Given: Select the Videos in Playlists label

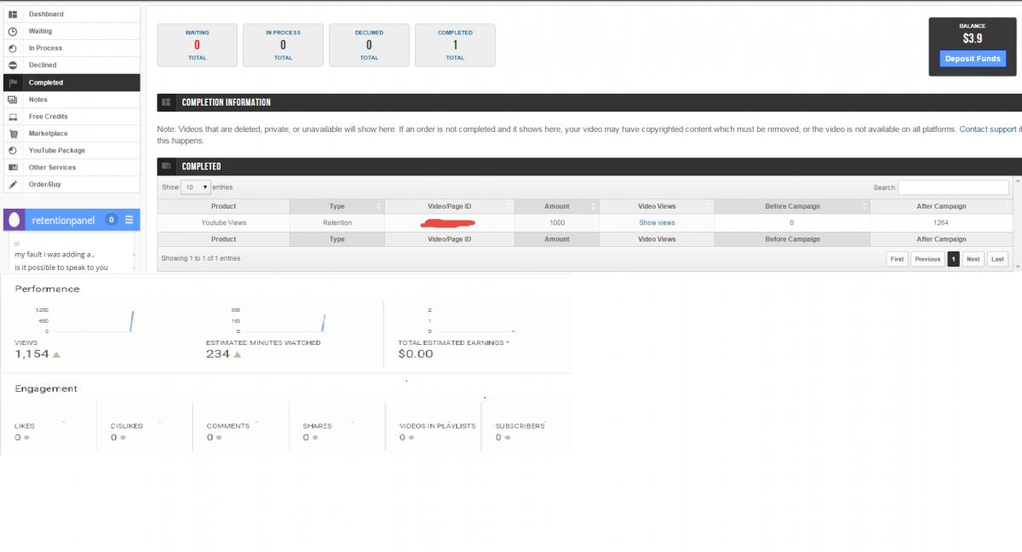Looking at the screenshot, I should [x=437, y=426].
